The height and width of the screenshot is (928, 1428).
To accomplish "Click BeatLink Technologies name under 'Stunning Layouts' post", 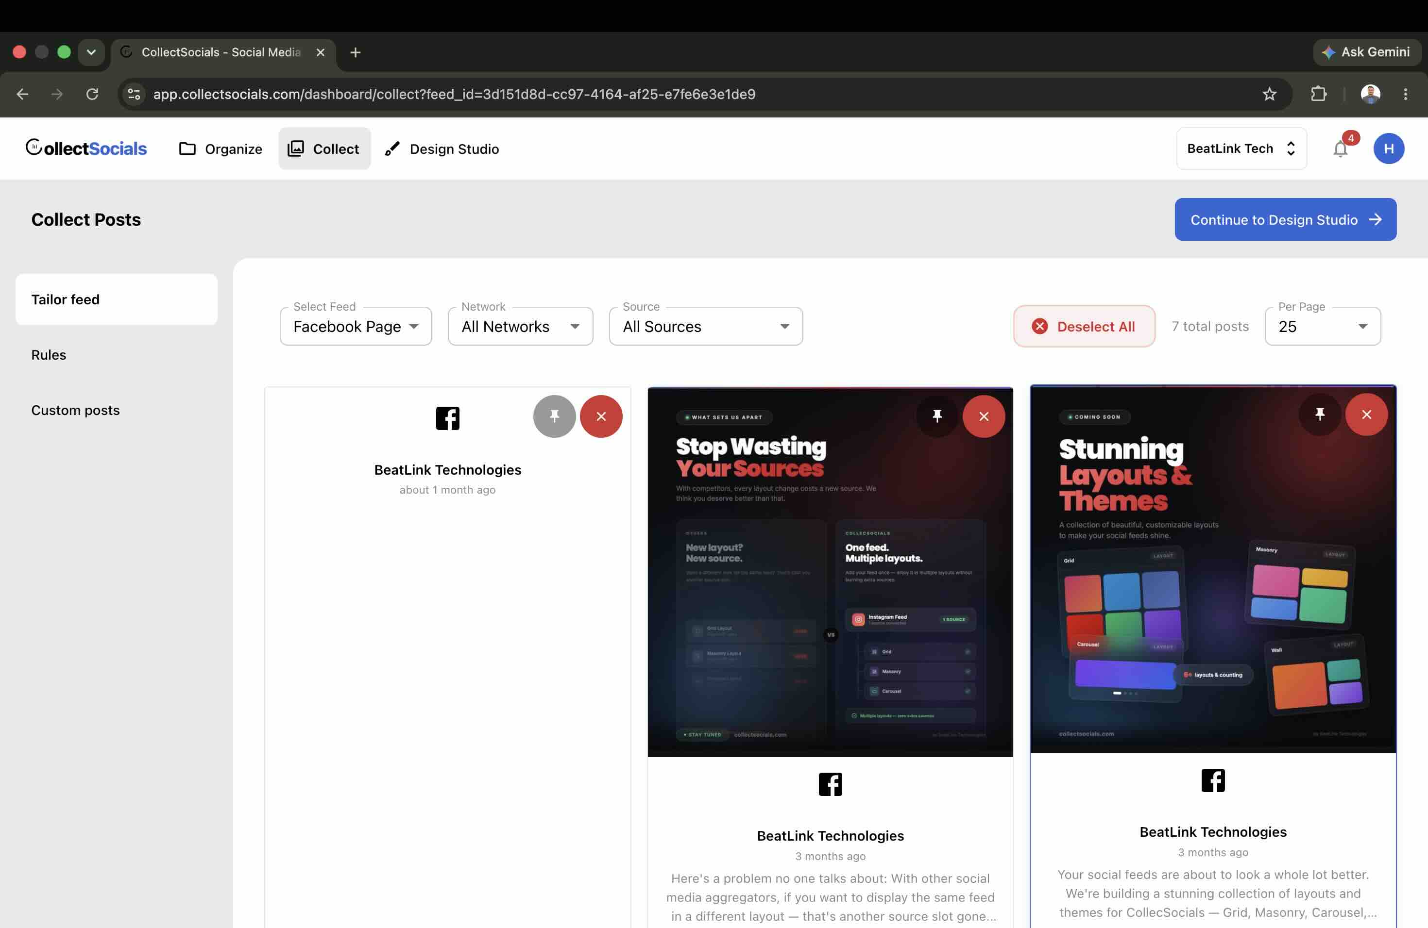I will tap(1213, 832).
